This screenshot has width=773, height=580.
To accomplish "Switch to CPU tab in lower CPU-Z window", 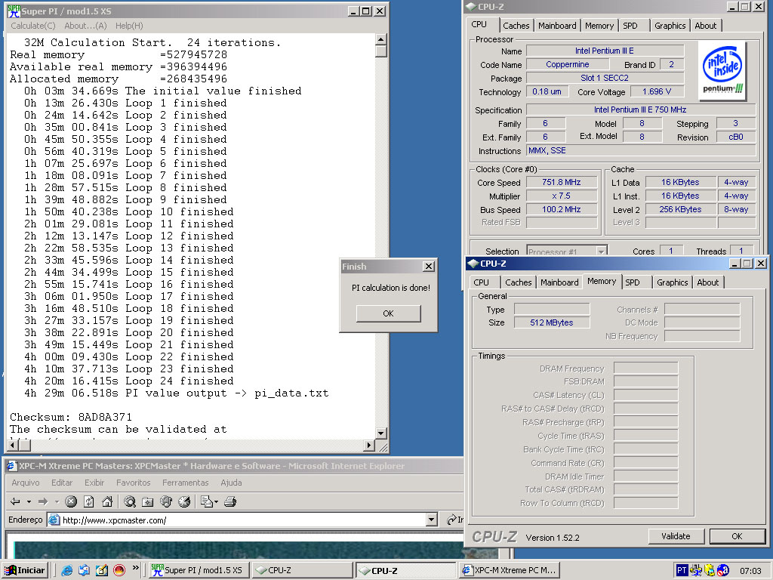I will 481,282.
